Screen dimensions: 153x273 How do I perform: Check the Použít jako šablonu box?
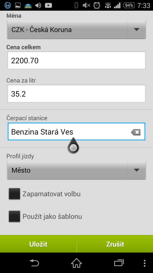pos(14,216)
